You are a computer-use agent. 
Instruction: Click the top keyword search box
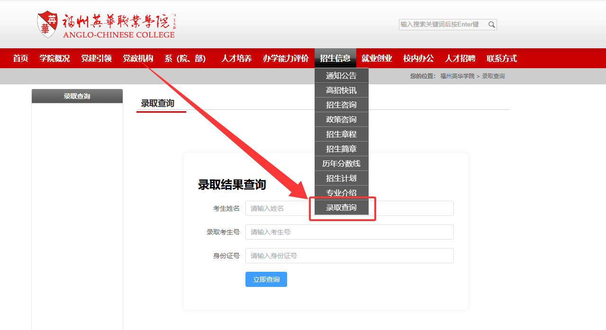[x=443, y=25]
